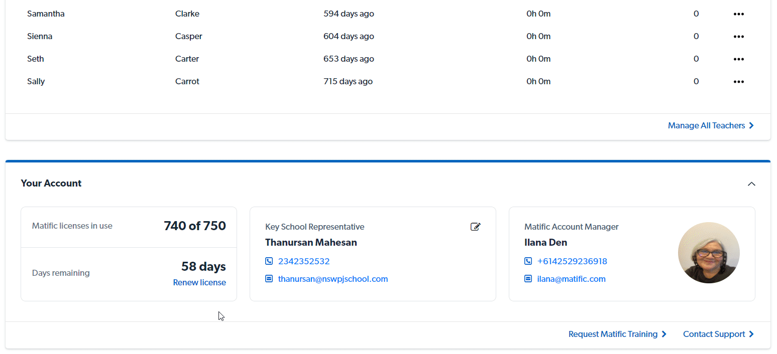The width and height of the screenshot is (777, 354).
Task: Click the arrow next to Contact Support
Action: tap(751, 334)
